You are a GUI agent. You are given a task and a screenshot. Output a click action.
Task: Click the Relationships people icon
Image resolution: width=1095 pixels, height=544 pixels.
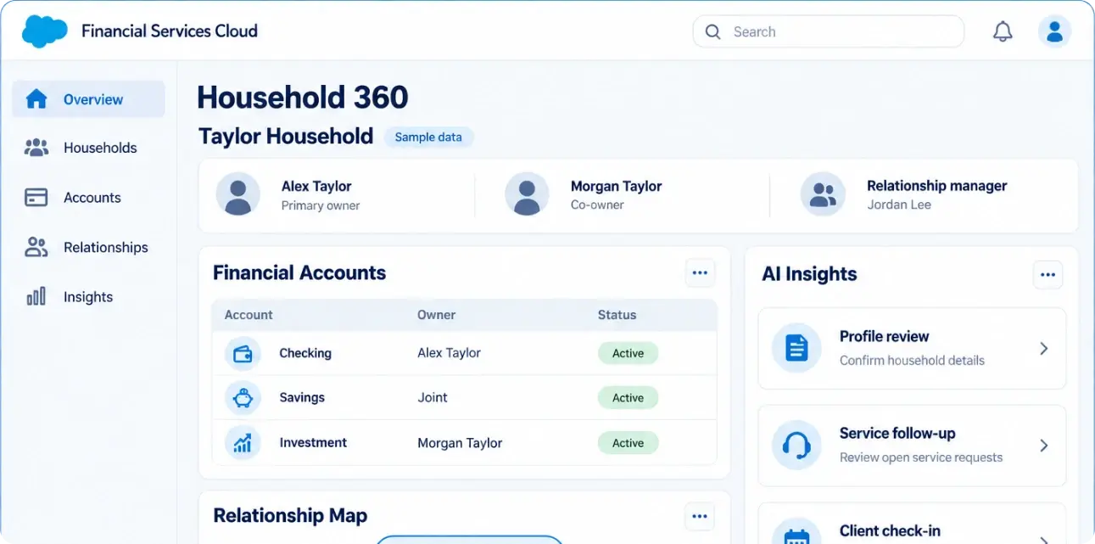pos(36,247)
